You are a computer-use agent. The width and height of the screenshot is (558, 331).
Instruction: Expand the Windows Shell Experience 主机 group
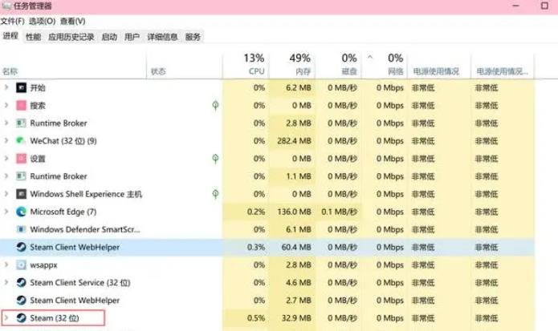pos(6,194)
